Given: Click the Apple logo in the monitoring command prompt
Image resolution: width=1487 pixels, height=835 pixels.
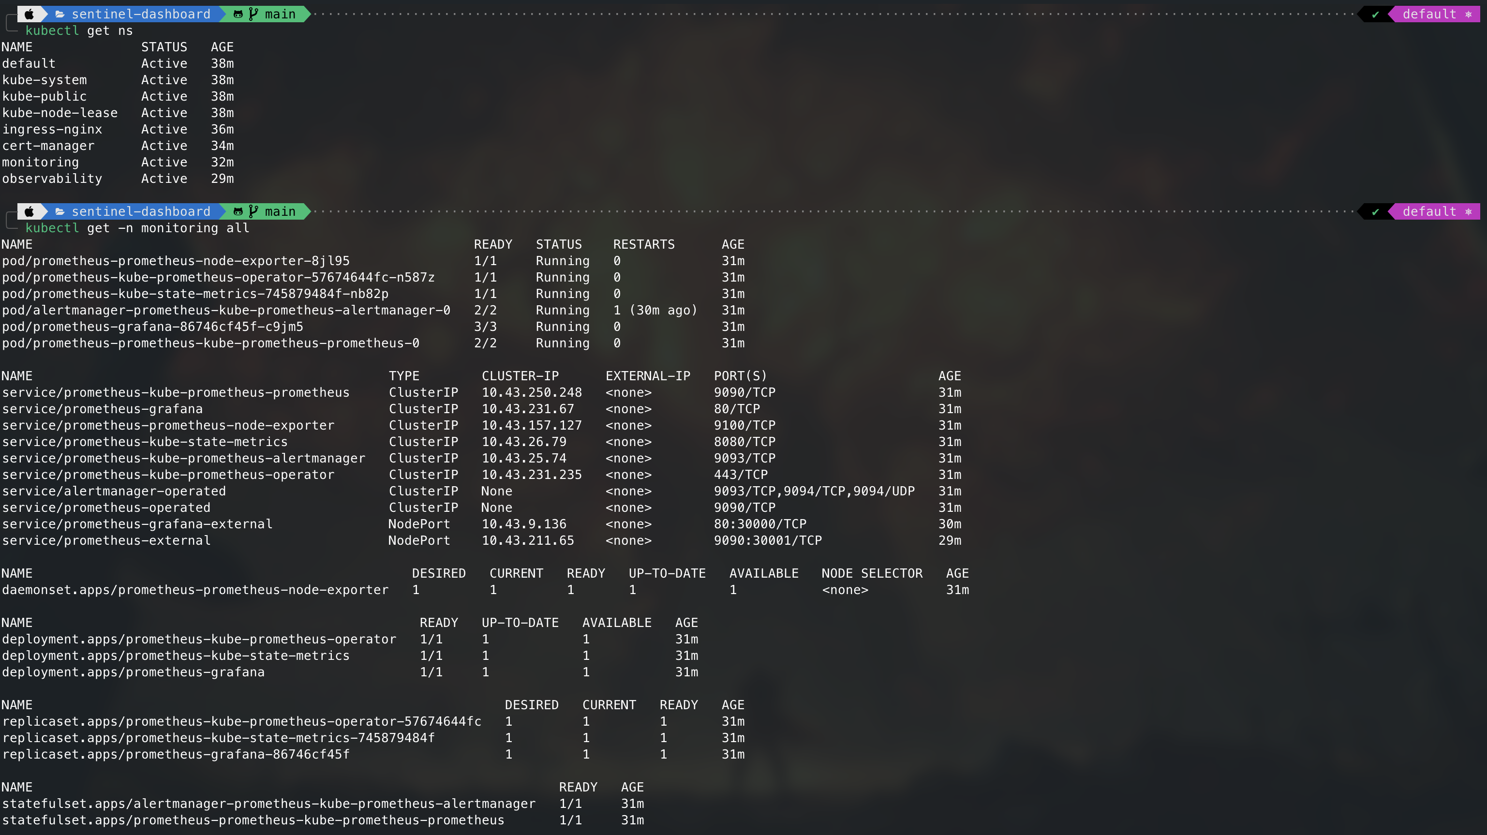Looking at the screenshot, I should click(x=29, y=211).
